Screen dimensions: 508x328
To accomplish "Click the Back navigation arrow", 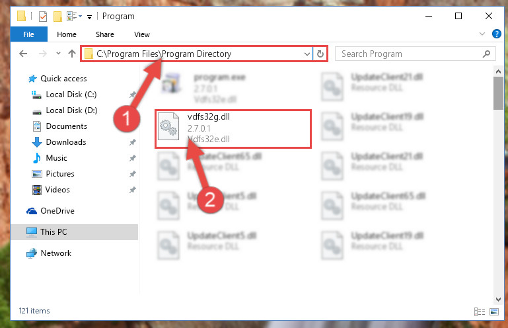I will click(x=23, y=54).
